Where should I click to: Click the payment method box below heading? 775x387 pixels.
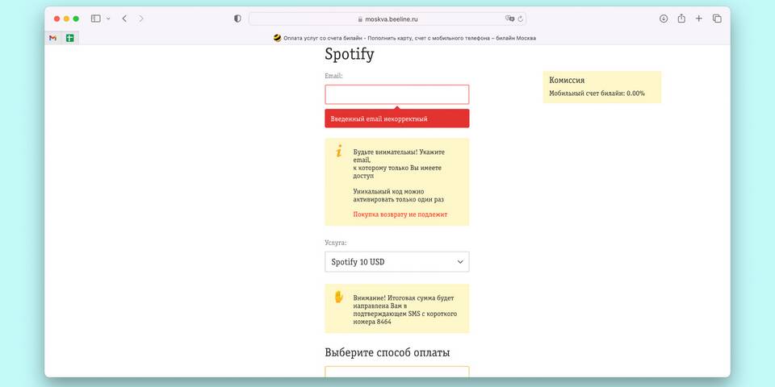pos(396,372)
